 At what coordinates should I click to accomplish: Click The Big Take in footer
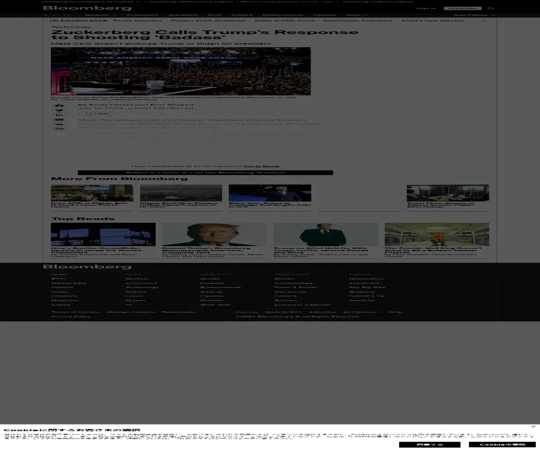(368, 288)
